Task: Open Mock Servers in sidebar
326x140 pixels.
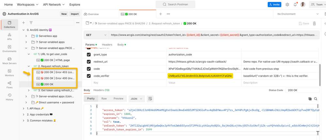Action: (9, 61)
